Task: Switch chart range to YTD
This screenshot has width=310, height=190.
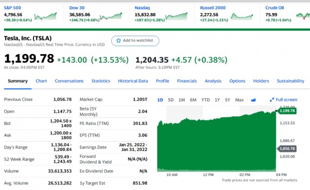Action: click(x=205, y=100)
